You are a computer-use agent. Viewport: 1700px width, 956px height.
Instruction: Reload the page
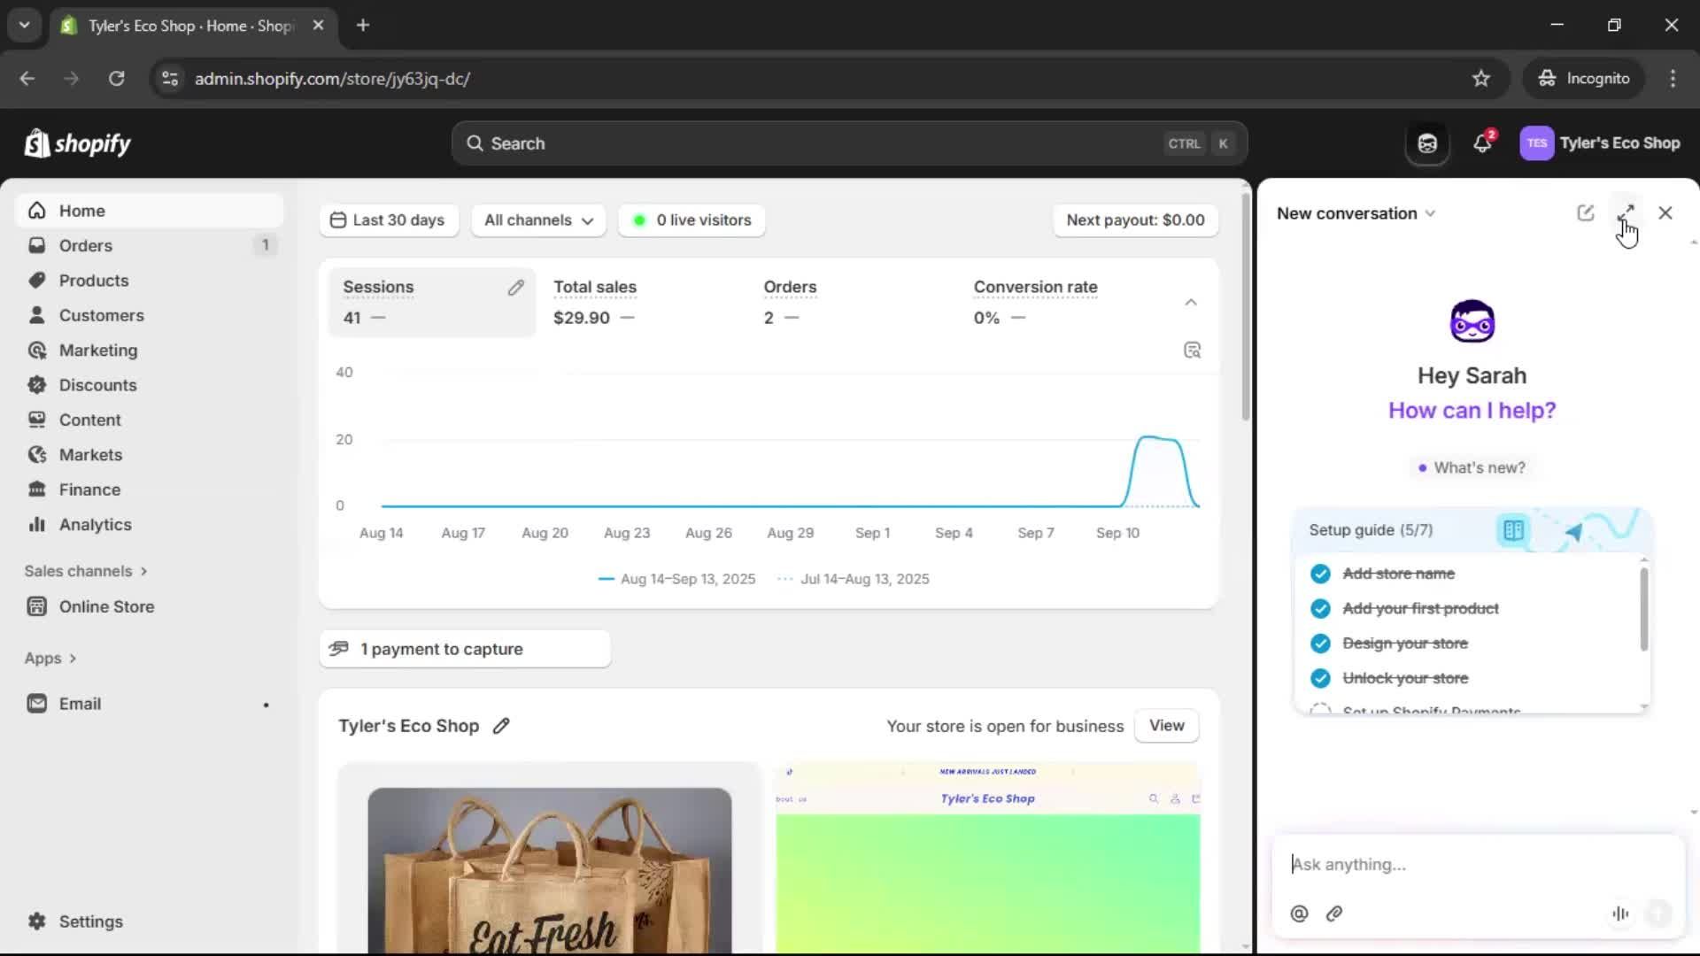[x=116, y=79]
